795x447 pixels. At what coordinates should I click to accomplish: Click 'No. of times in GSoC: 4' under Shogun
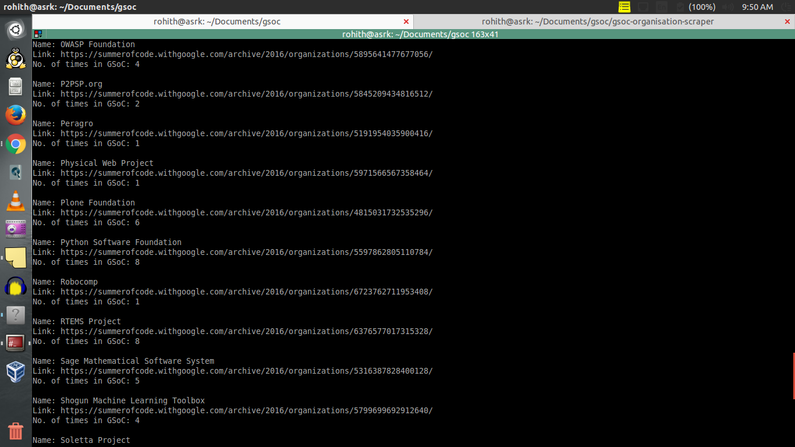point(86,420)
